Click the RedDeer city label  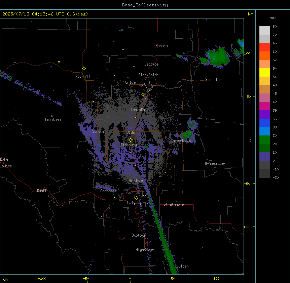(148, 86)
